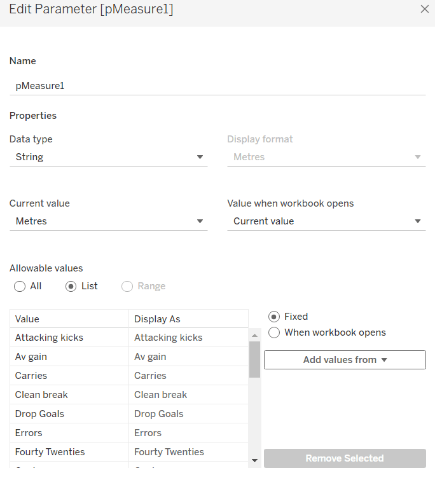The image size is (435, 480).
Task: Select the All allowable values option
Action: point(20,286)
